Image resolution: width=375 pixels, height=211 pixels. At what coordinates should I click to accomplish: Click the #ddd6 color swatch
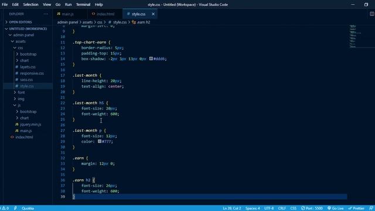(x=151, y=59)
